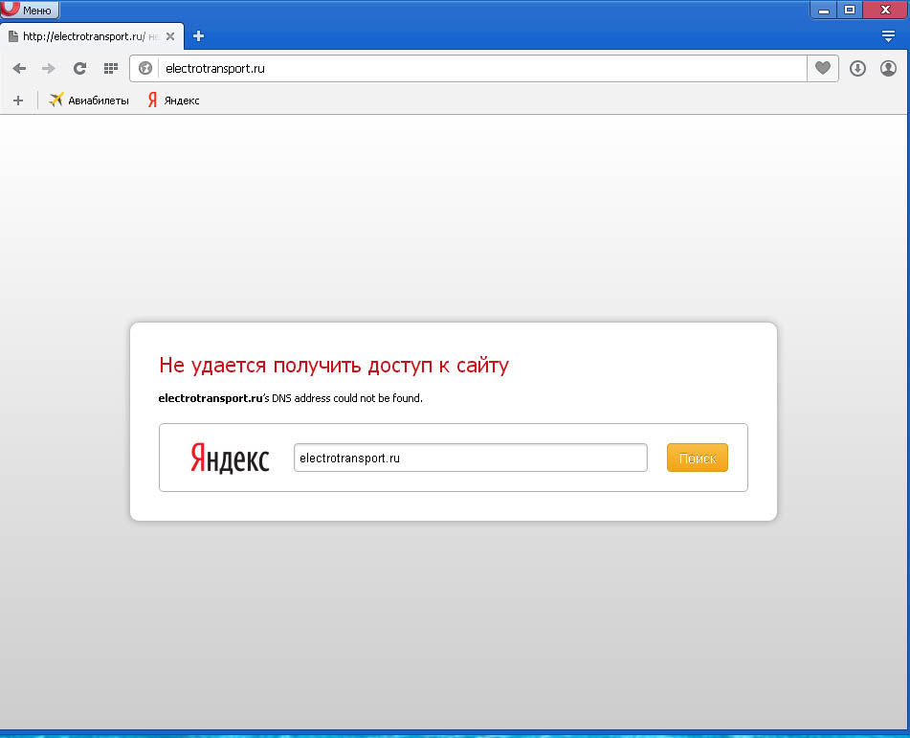Reload the current page
Viewport: 910px width, 738px height.
point(80,68)
